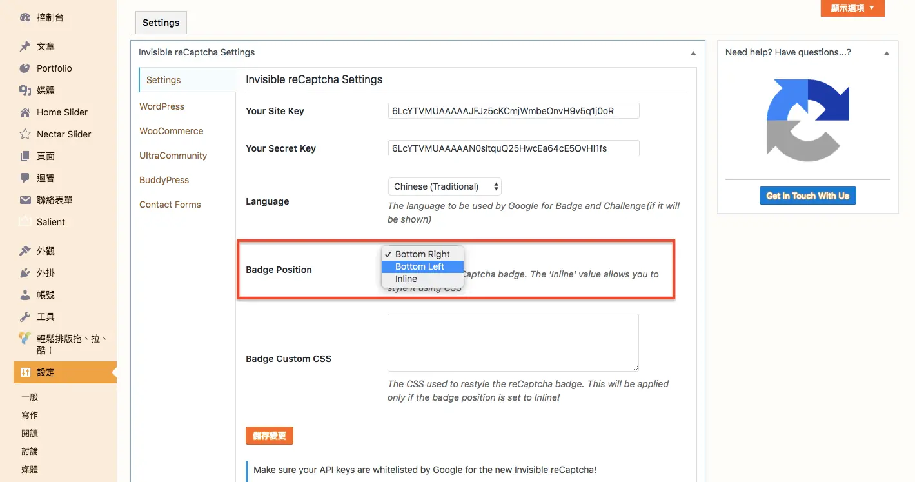Switch to the Contact Forms settings section
Image resolution: width=915 pixels, height=482 pixels.
170,205
